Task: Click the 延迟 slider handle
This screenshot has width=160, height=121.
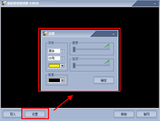Action: [x=74, y=66]
